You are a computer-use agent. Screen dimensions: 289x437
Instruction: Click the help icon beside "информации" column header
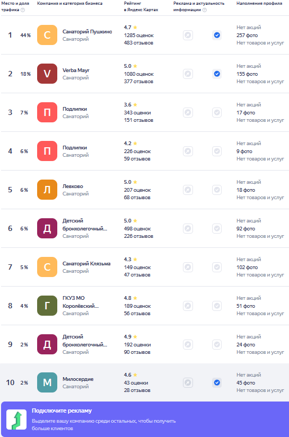tap(205, 10)
